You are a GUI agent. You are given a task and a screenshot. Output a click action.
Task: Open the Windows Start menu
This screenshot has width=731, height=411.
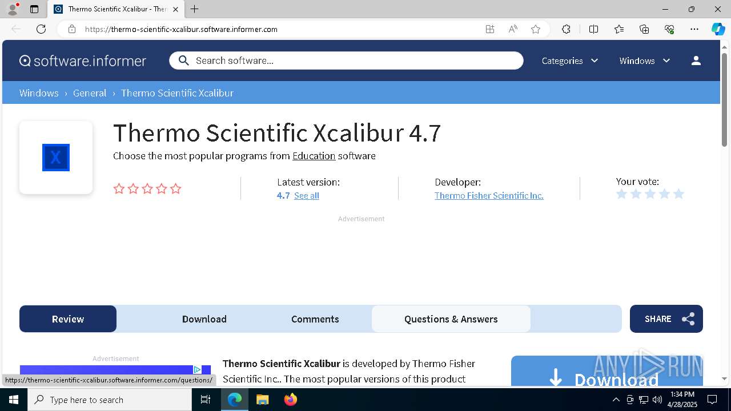[x=14, y=400]
